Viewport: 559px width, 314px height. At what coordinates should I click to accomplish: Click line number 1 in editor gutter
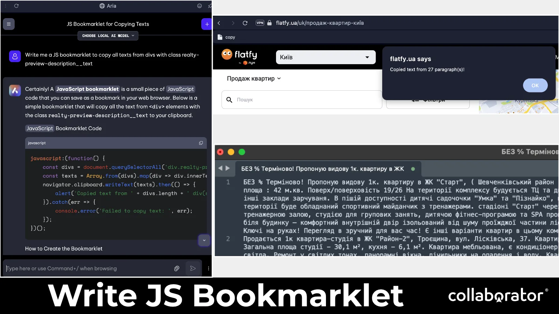click(x=228, y=182)
